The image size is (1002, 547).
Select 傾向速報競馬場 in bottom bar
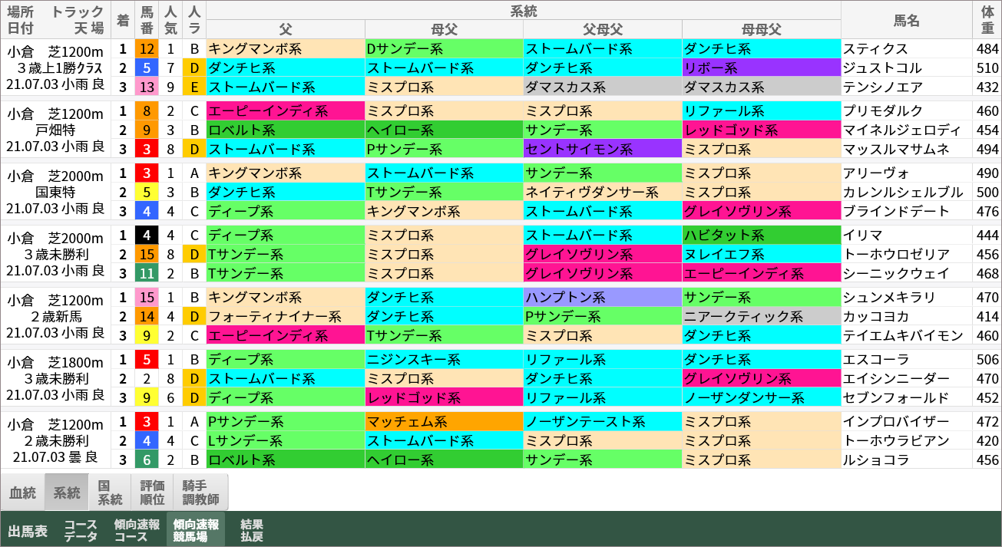coord(196,530)
